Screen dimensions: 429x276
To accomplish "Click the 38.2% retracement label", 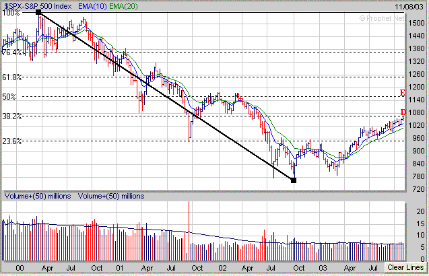I will [x=11, y=116].
